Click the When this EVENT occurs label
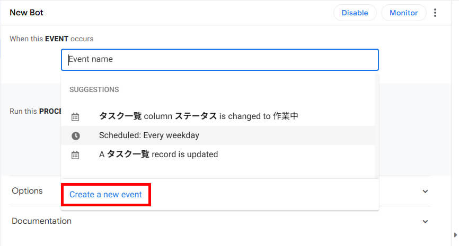 (51, 39)
